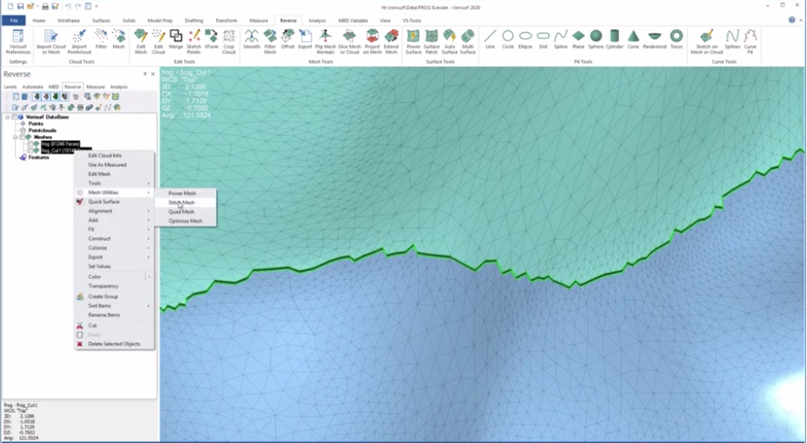Expand the Colorize submenu
Viewport: 807px width, 443px height.
point(115,248)
